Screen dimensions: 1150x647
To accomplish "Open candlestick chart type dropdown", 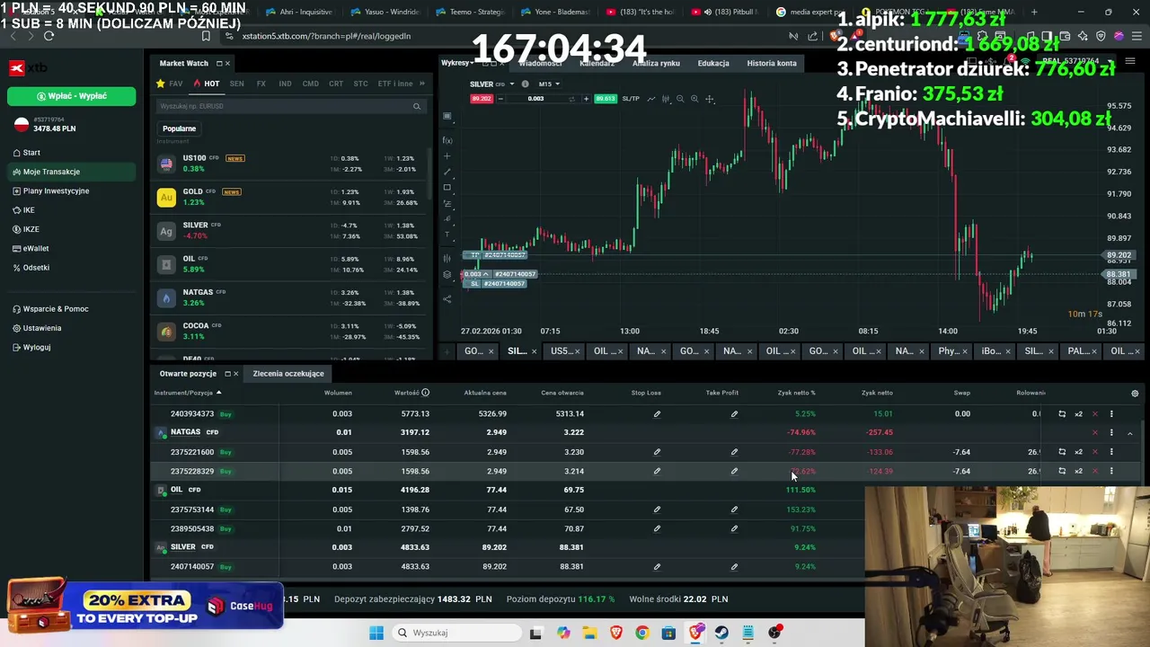I will [x=666, y=99].
